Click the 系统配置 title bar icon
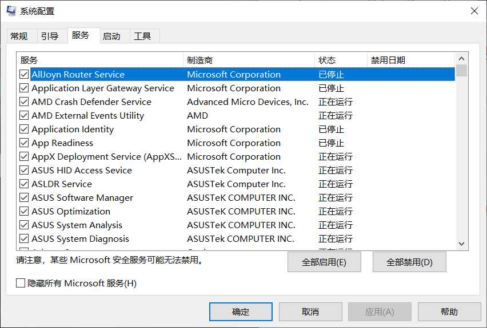This screenshot has width=487, height=328. [11, 11]
